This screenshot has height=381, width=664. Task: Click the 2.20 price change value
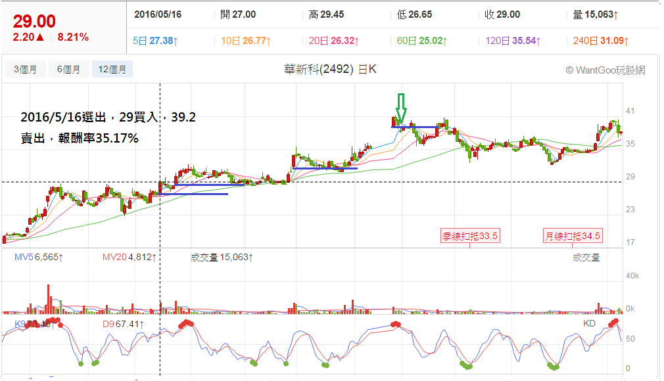click(28, 37)
